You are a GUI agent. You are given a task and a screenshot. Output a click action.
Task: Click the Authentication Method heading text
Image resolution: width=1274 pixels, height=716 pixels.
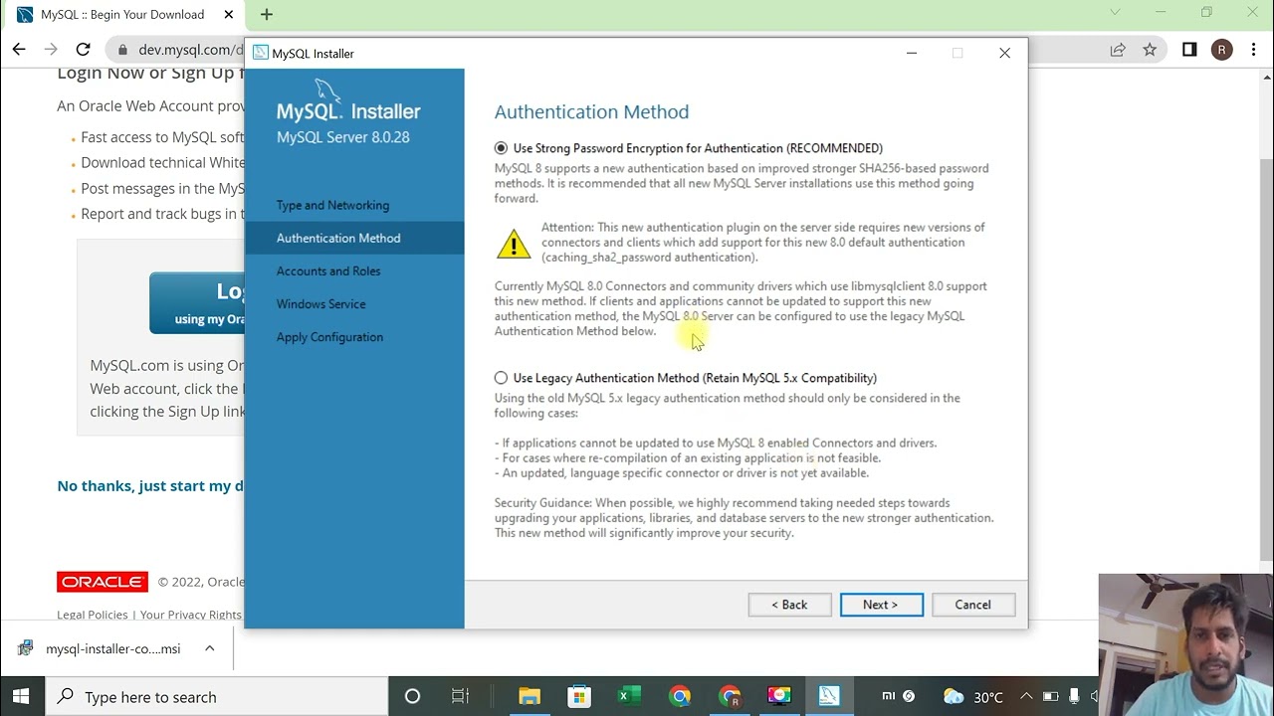(x=591, y=112)
